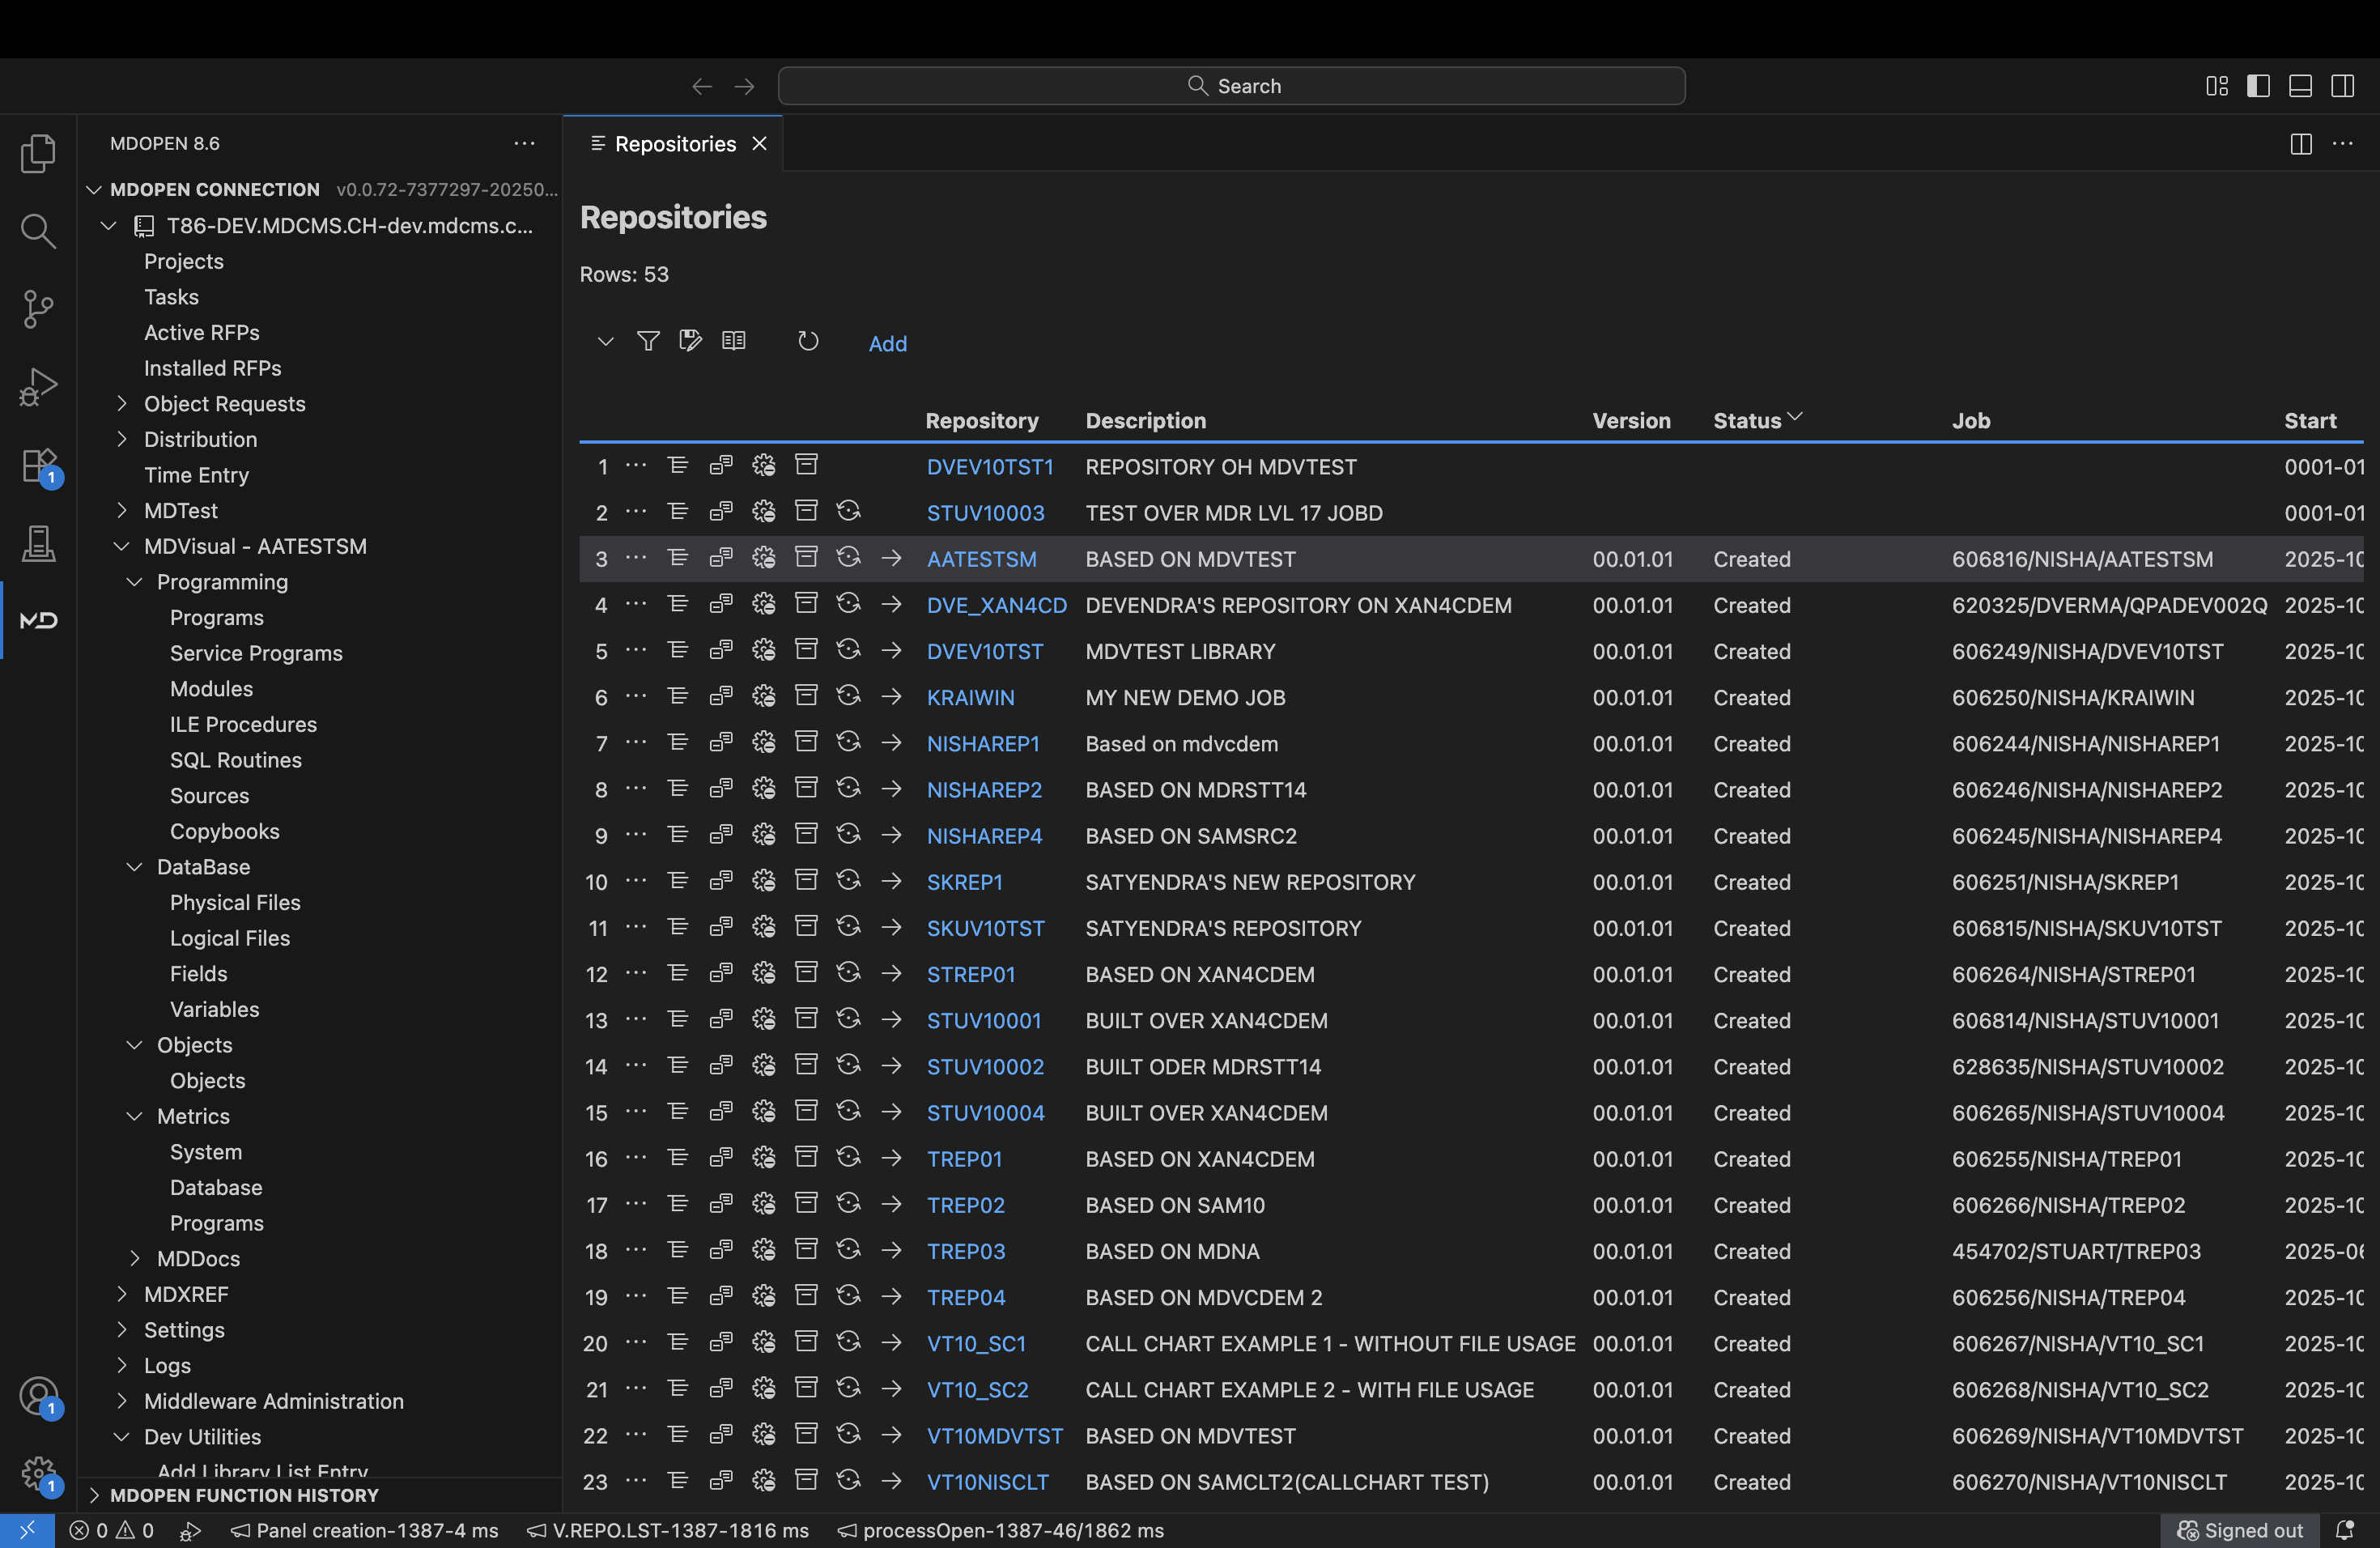Viewport: 2380px width, 1548px height.
Task: Click the column layout book icon
Action: pos(733,342)
